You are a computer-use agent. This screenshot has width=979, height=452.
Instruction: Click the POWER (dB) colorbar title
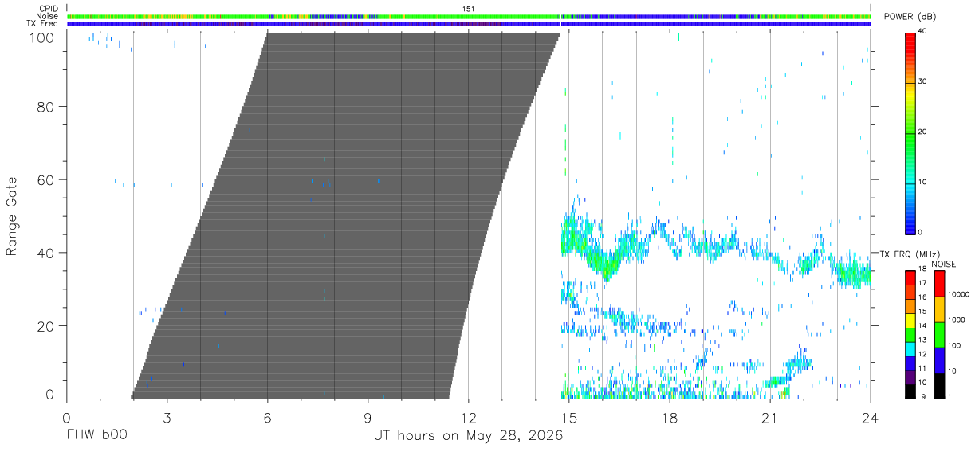click(x=910, y=16)
